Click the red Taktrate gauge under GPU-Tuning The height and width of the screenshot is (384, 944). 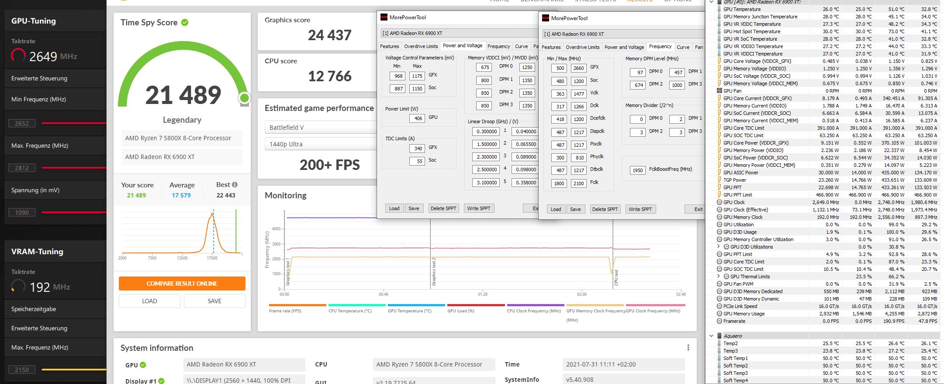click(x=18, y=55)
